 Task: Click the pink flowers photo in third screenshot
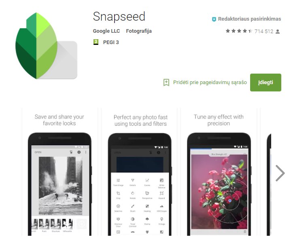219,192
